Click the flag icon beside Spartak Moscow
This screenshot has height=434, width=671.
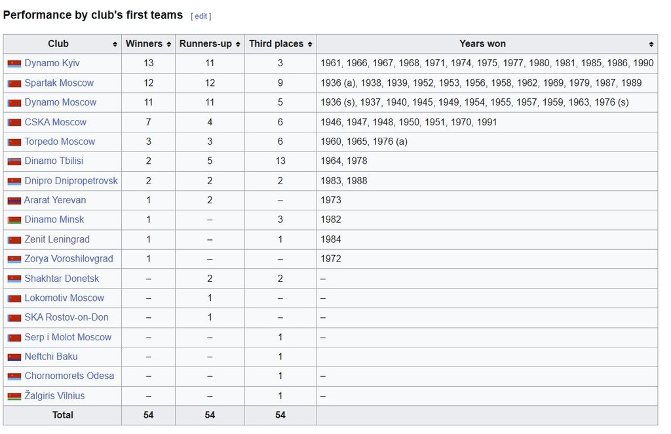[14, 83]
